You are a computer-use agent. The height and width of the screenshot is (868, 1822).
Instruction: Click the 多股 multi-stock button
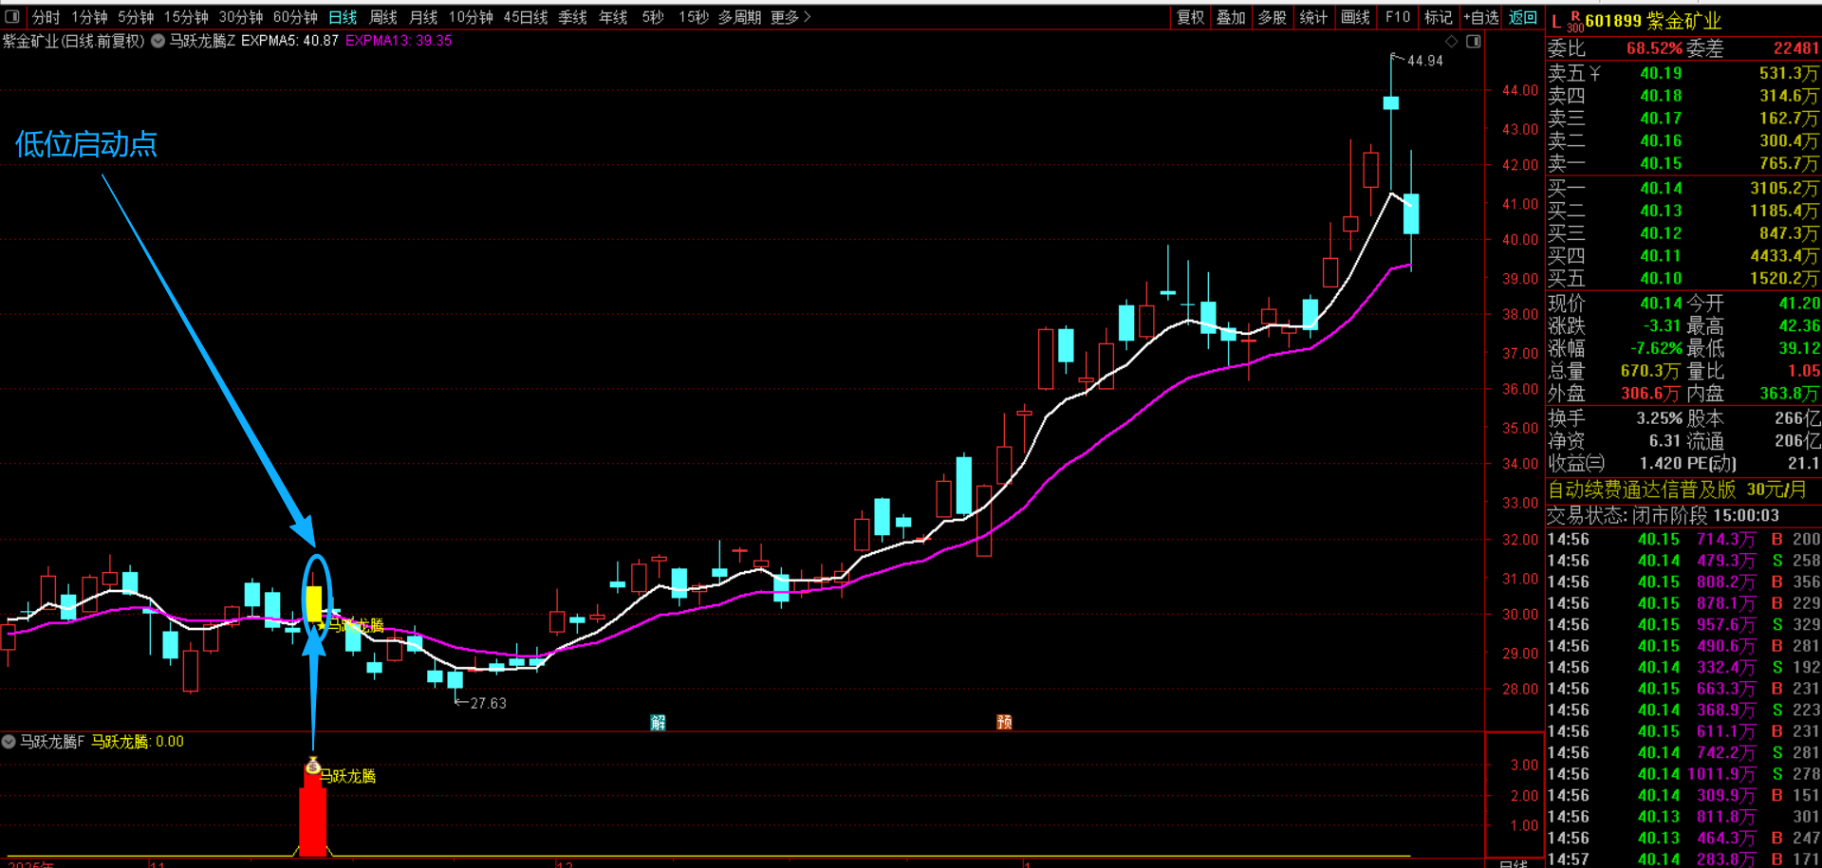(1273, 17)
